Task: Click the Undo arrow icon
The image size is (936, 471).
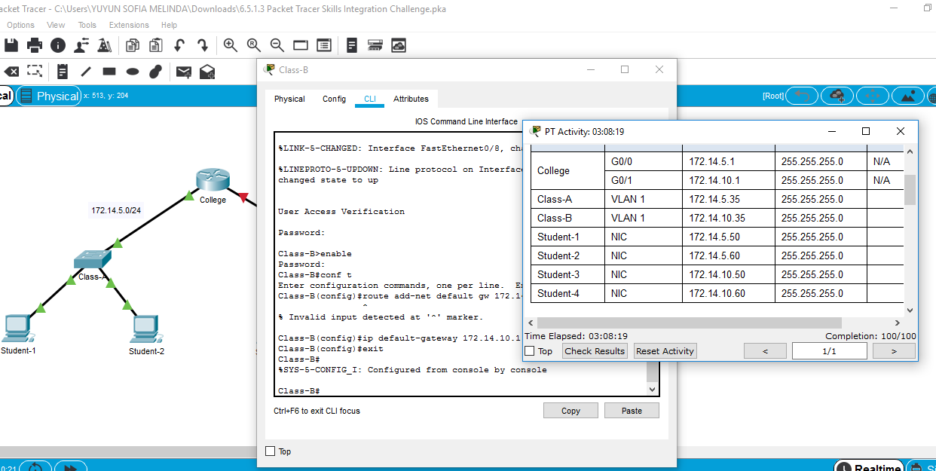Action: pyautogui.click(x=179, y=45)
